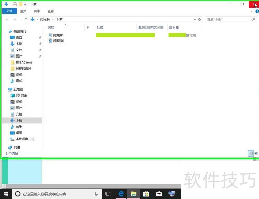The image size is (259, 199).
Task: Switch to details view icon in status bar
Action: click(251, 153)
